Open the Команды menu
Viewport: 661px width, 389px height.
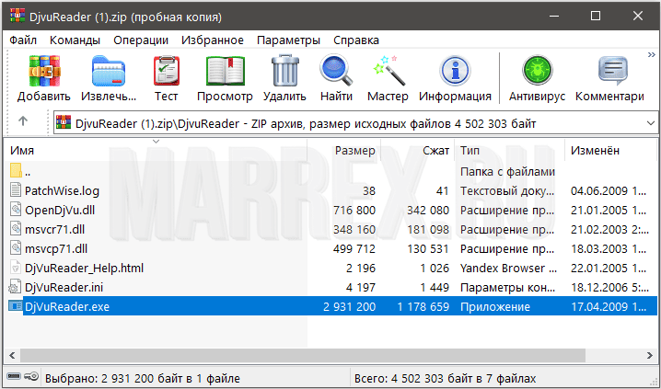pos(75,40)
